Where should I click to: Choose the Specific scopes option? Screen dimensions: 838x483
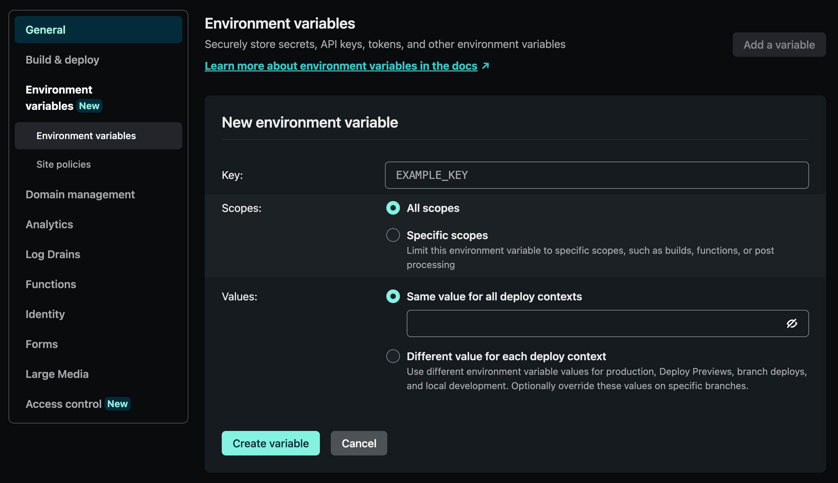click(393, 235)
